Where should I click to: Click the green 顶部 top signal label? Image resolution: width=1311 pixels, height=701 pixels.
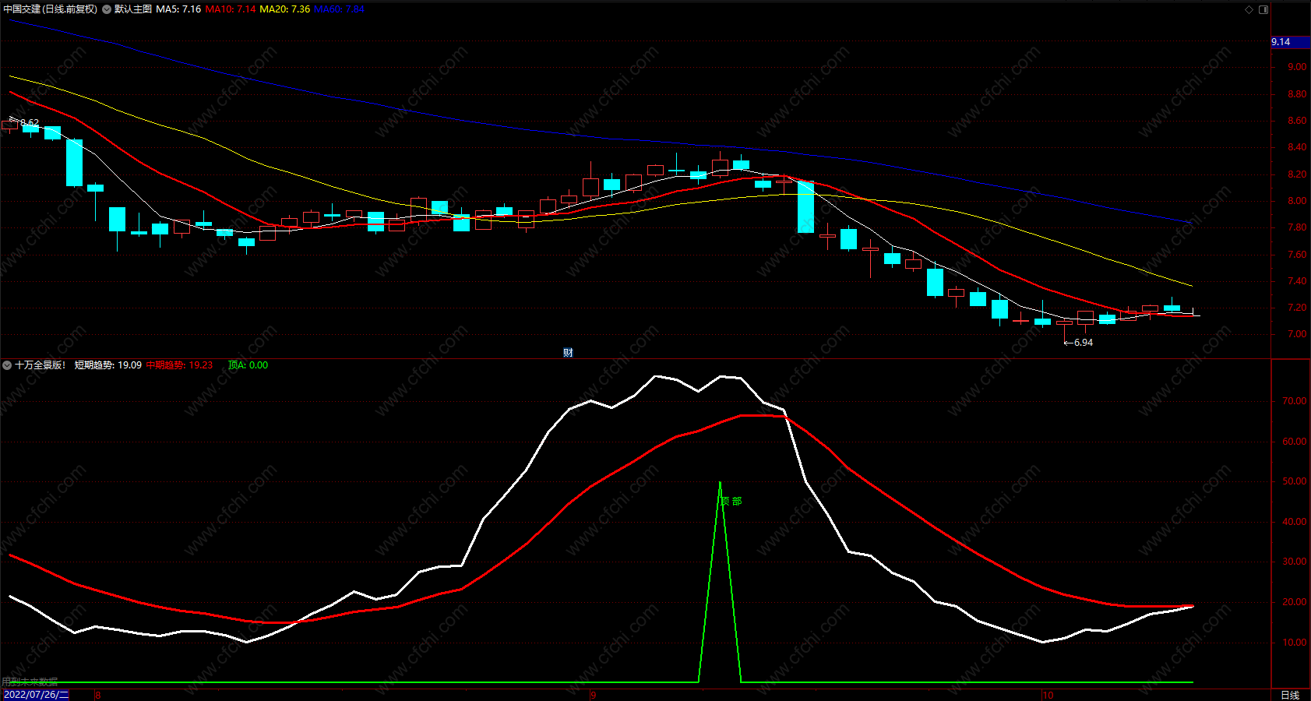coord(731,501)
